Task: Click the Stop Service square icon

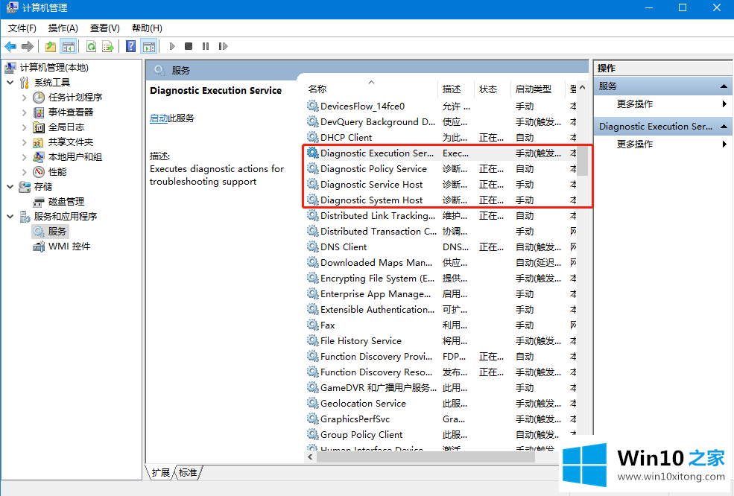Action: 189,46
